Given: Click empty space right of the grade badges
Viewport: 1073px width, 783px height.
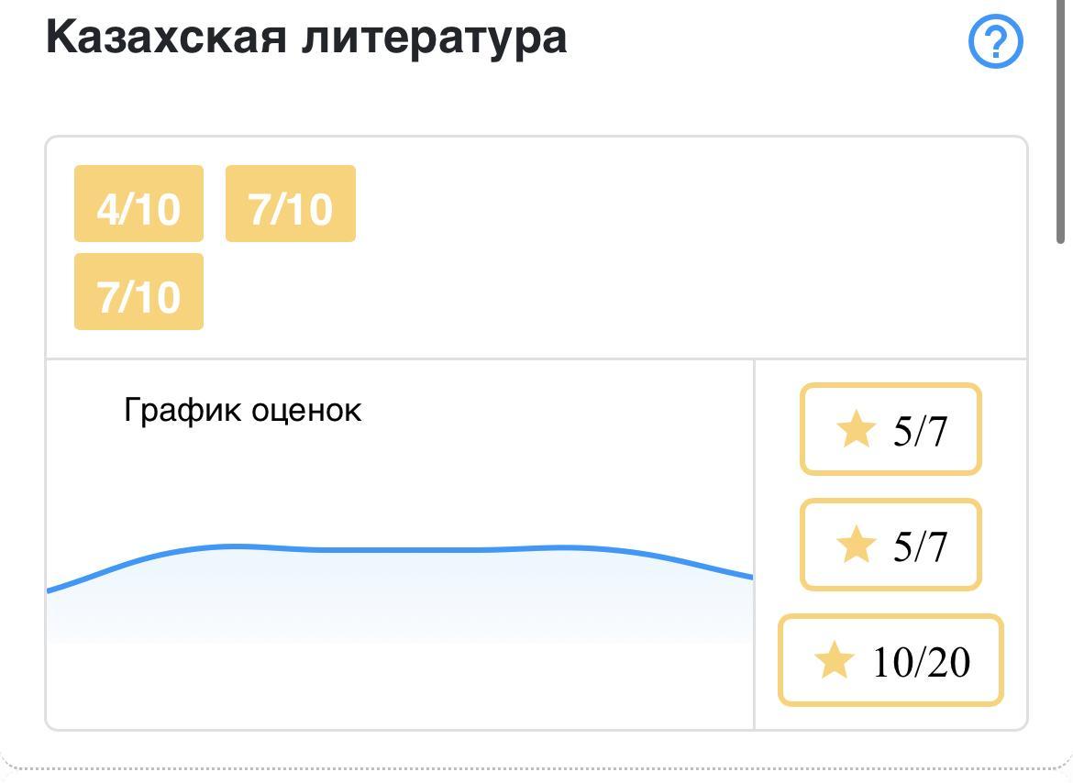Looking at the screenshot, I should [688, 248].
